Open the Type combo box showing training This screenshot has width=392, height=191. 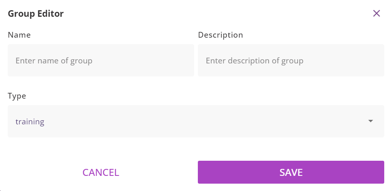[196, 121]
